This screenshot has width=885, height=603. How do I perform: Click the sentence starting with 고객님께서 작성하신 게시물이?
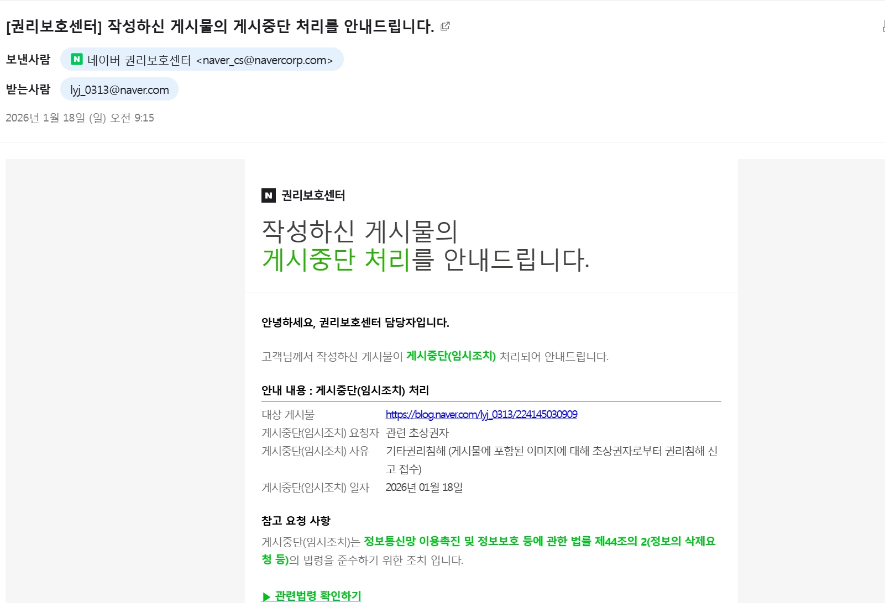coord(435,356)
